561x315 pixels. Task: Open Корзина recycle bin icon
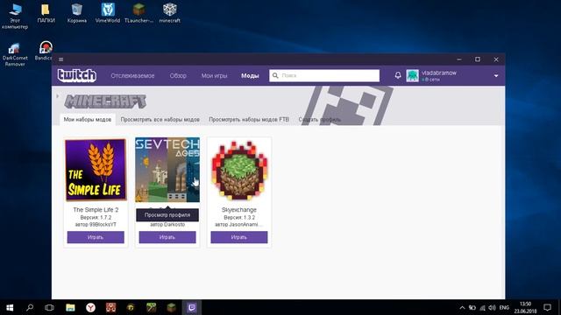coord(77,14)
